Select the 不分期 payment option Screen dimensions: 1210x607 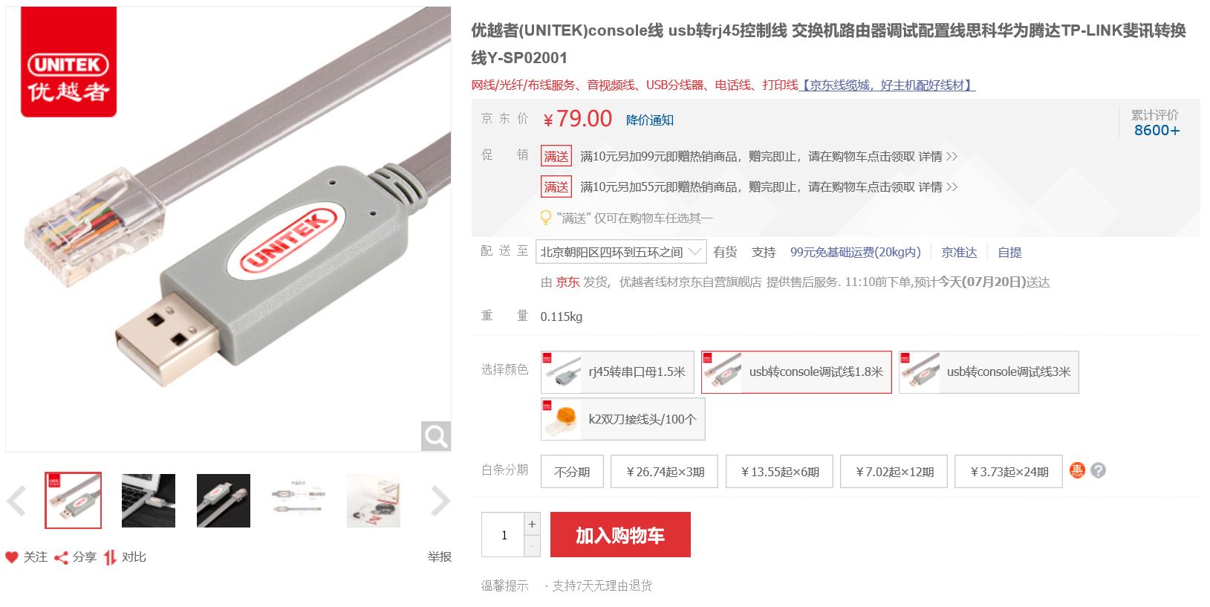click(x=572, y=472)
